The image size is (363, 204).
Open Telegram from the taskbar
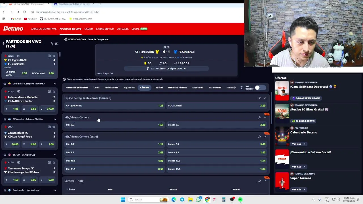[182, 199]
